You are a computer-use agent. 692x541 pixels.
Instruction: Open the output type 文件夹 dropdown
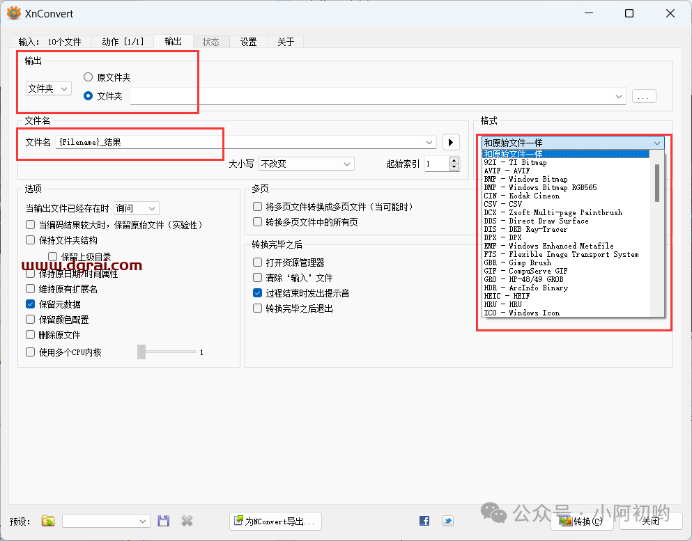pyautogui.click(x=49, y=88)
